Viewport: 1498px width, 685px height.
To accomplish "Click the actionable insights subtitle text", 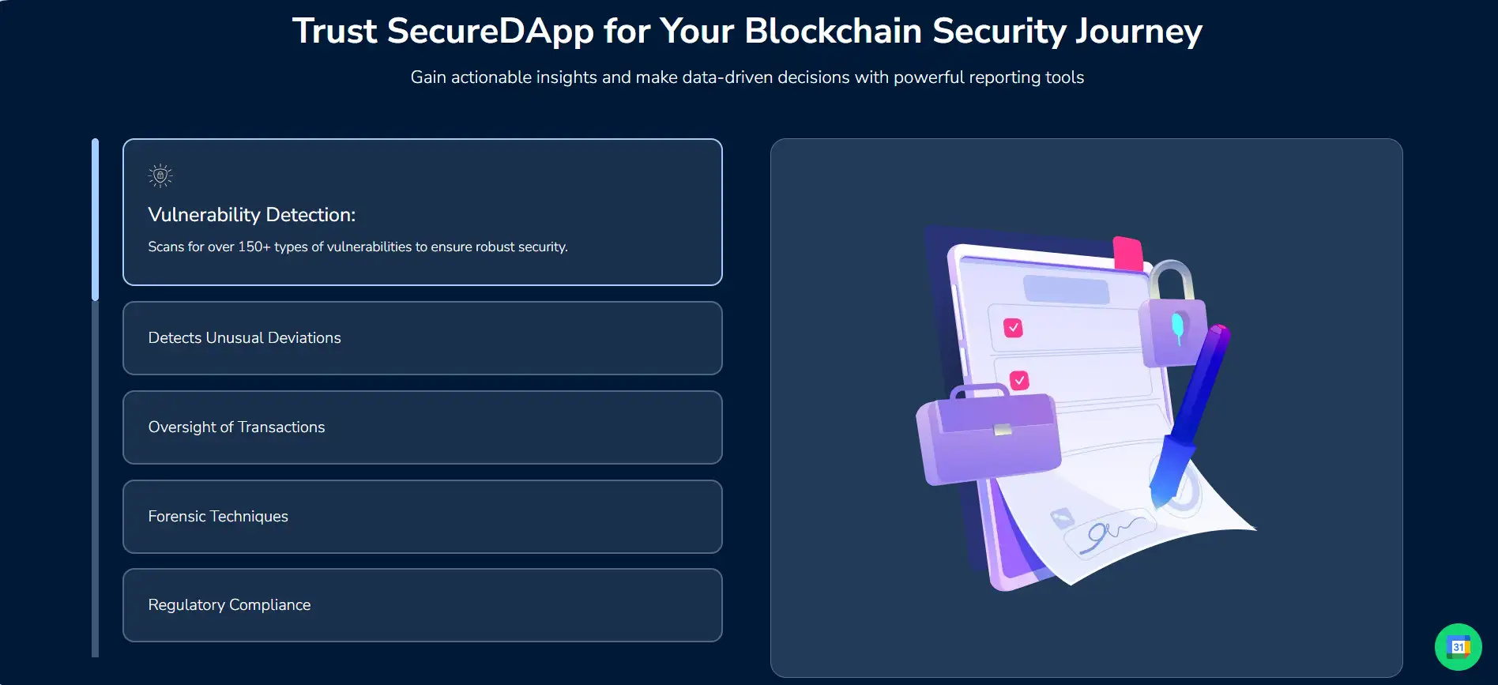I will pyautogui.click(x=747, y=77).
